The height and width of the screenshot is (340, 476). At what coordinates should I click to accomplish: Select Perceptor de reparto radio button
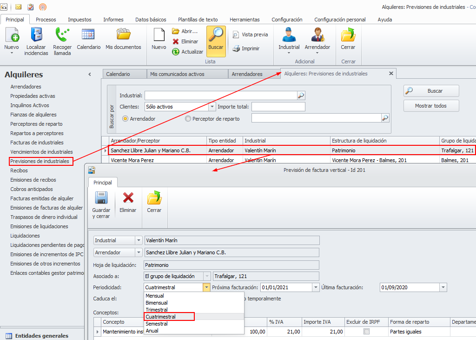point(188,119)
